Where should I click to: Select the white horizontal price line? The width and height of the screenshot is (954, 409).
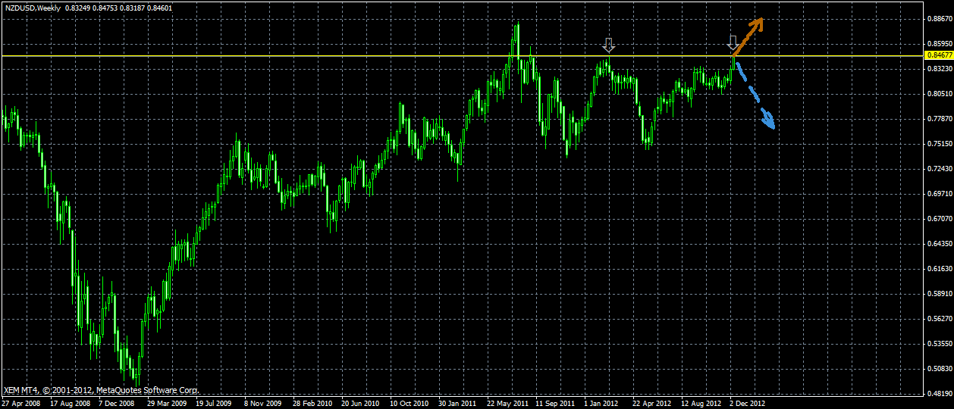[x=463, y=56]
